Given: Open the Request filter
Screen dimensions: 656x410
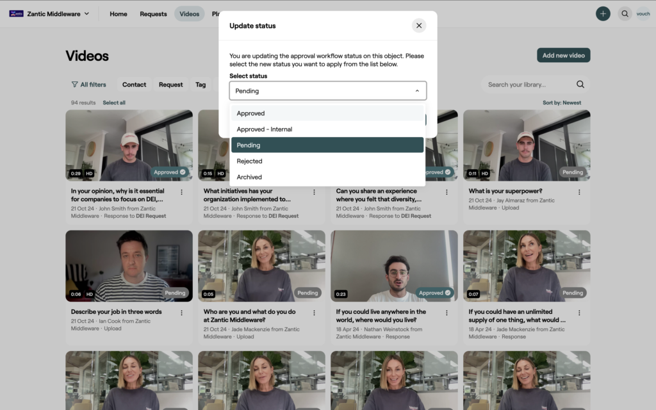Looking at the screenshot, I should point(170,85).
